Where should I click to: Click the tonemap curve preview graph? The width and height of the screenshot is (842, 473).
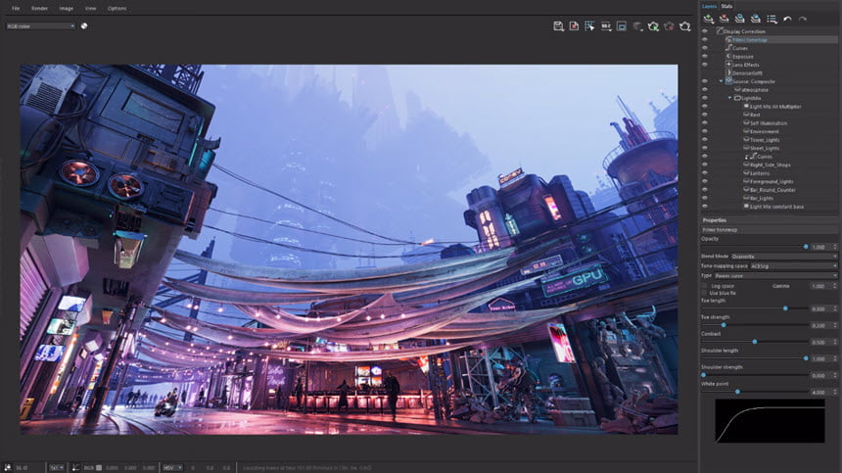(770, 421)
